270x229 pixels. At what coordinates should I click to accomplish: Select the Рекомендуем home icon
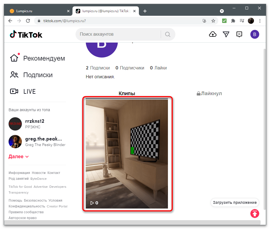14,57
